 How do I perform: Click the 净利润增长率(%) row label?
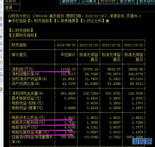click(25, 74)
